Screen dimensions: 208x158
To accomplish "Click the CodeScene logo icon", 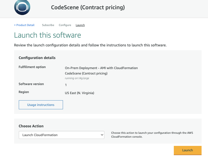I will pyautogui.click(x=22, y=8).
